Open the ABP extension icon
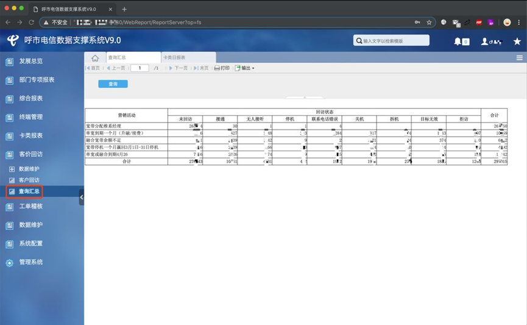The width and height of the screenshot is (527, 325). (479, 22)
